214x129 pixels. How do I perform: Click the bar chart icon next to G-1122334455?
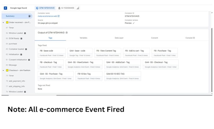click(x=78, y=8)
